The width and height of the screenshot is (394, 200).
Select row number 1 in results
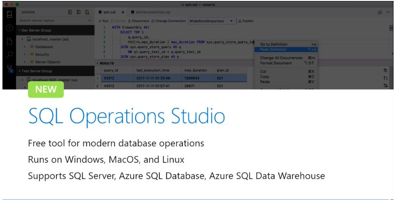[x=98, y=78]
